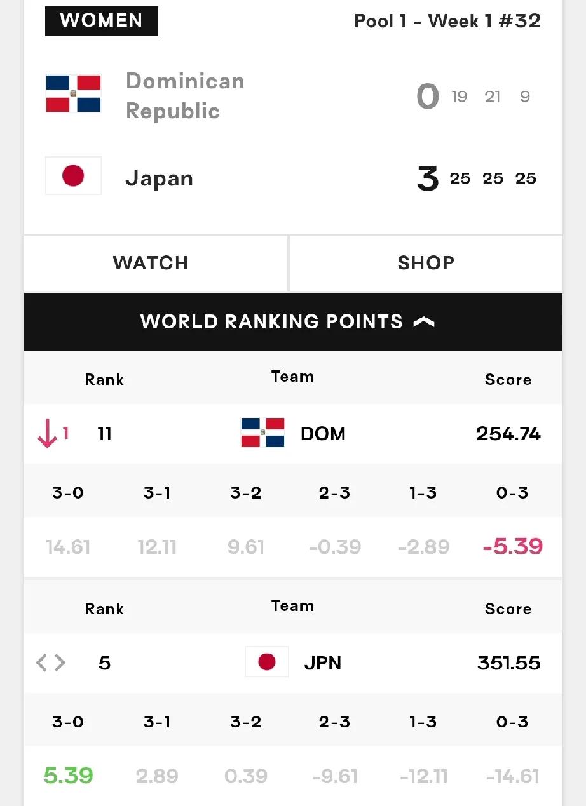This screenshot has width=586, height=806.
Task: Click JPN score 351.55
Action: point(508,663)
